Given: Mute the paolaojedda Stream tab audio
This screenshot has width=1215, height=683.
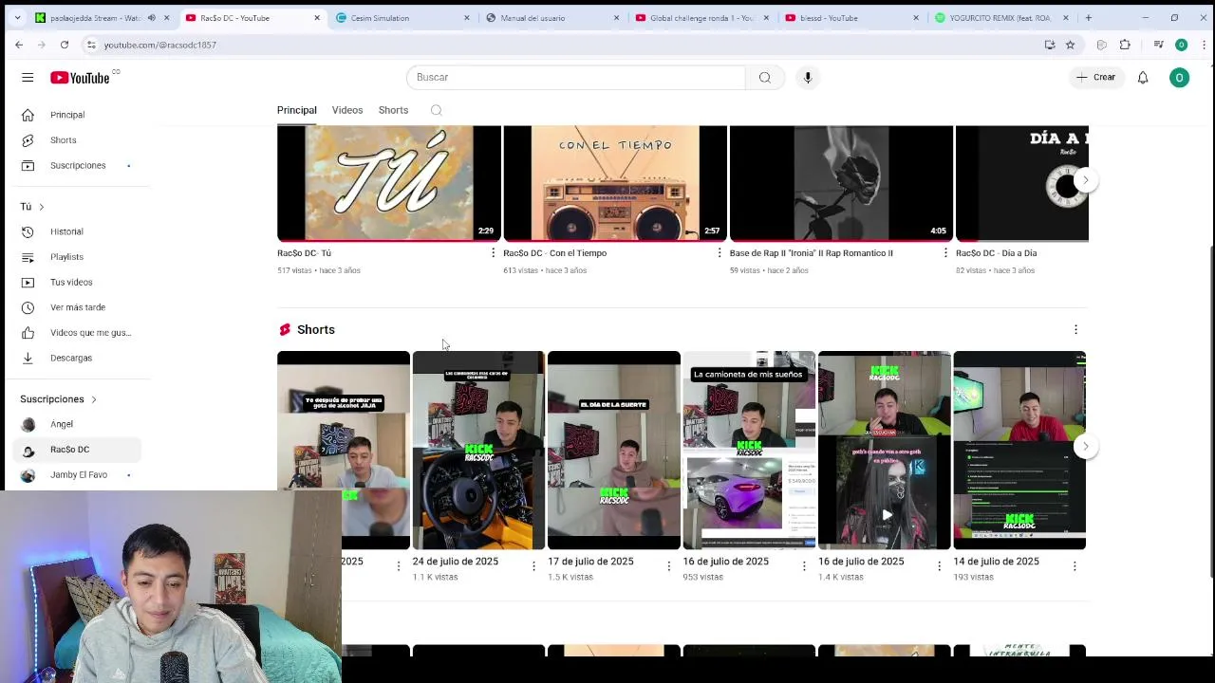Looking at the screenshot, I should [x=152, y=18].
